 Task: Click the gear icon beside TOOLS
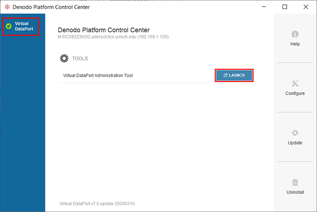tap(64, 59)
